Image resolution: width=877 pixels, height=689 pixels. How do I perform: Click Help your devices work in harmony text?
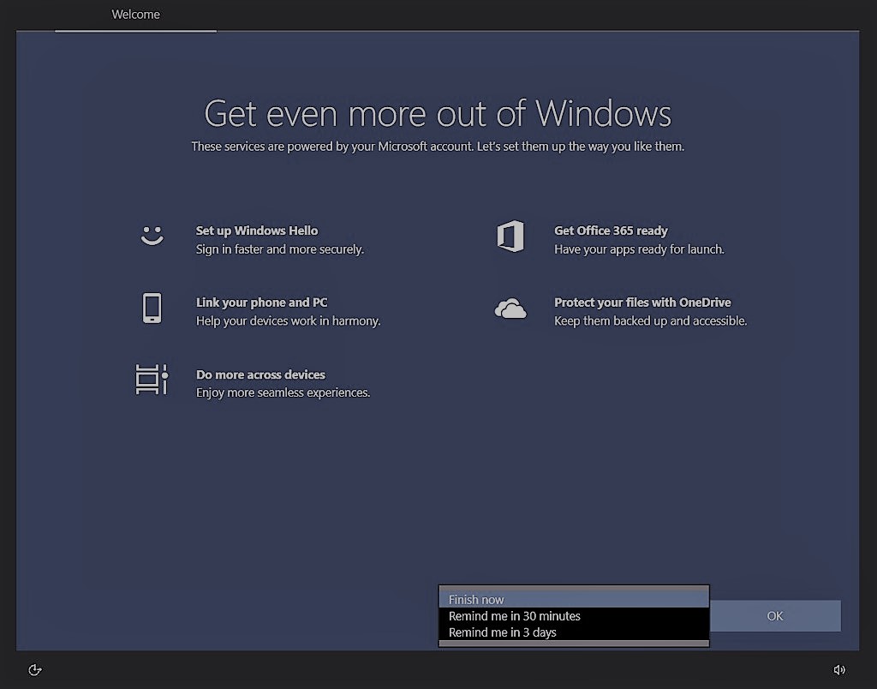[288, 321]
